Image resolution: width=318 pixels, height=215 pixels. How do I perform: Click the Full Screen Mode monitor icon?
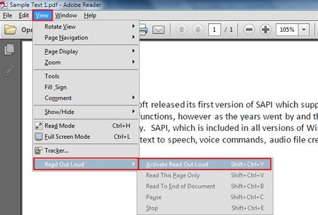(38, 137)
